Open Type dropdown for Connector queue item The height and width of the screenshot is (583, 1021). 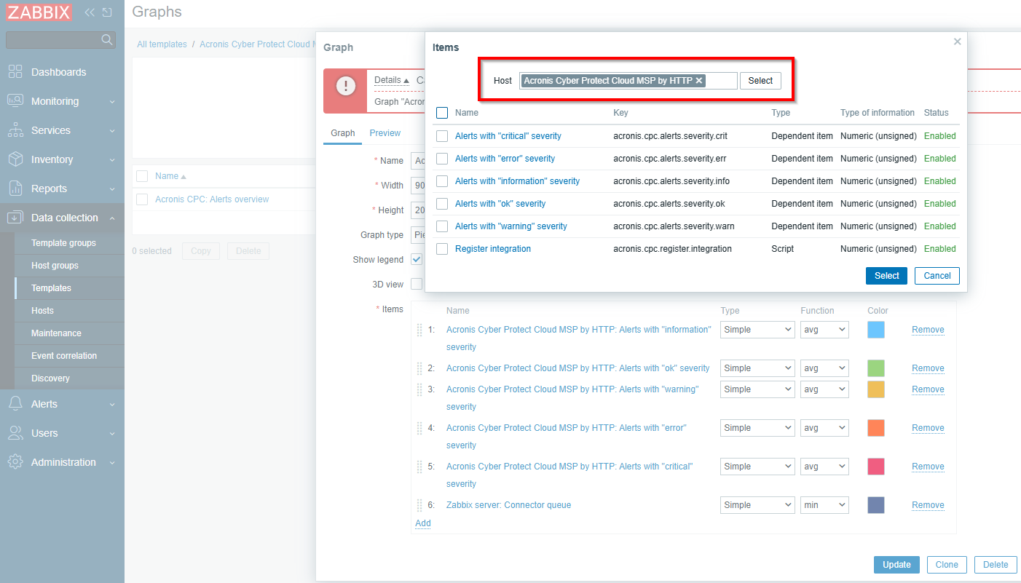pyautogui.click(x=757, y=505)
